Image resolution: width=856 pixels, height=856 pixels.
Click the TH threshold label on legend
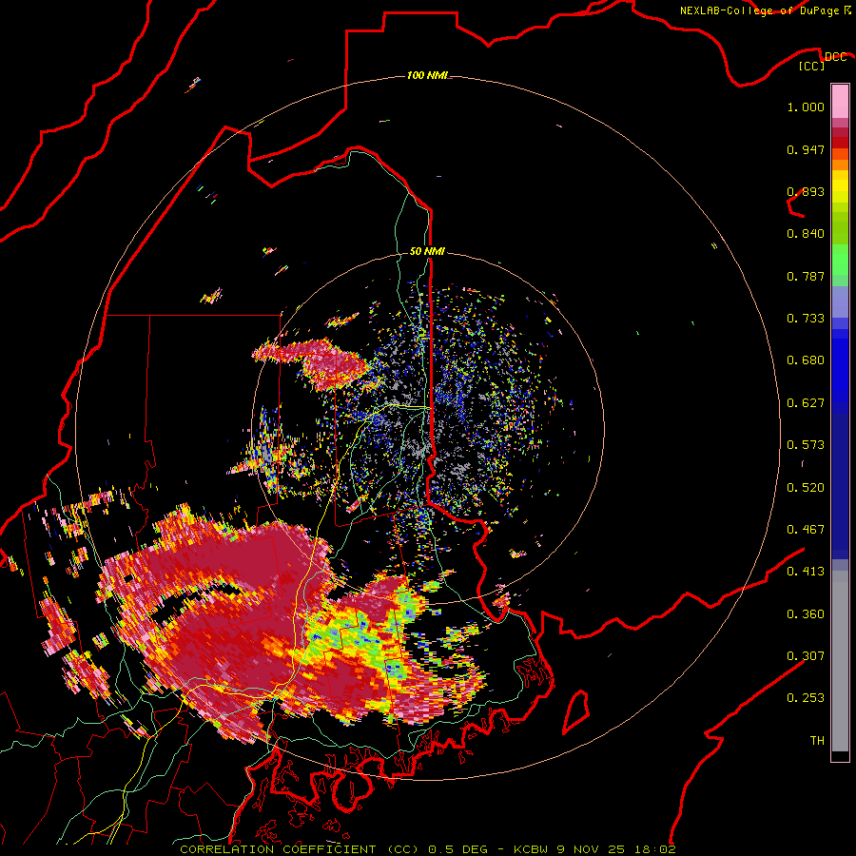point(817,741)
